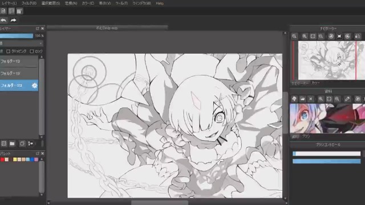Rotate canvas right in the Navigator
The width and height of the screenshot is (365, 205).
click(x=347, y=36)
